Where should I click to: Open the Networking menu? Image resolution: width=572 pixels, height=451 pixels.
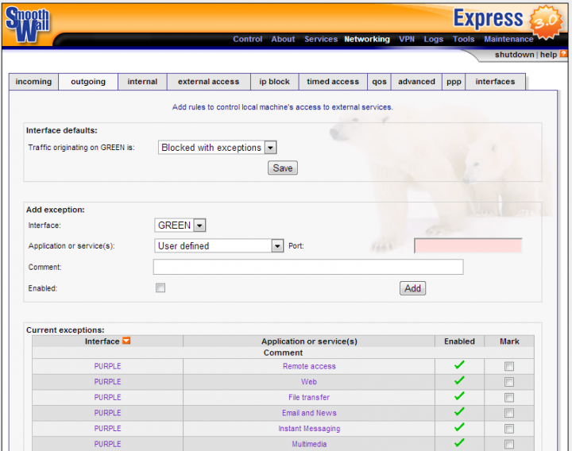coord(367,39)
